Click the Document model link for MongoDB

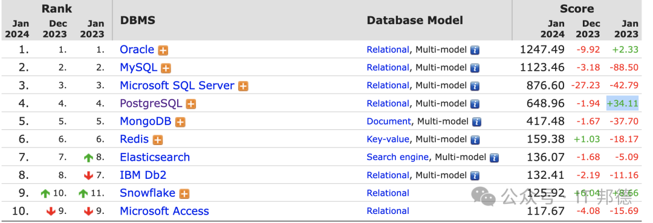(389, 121)
